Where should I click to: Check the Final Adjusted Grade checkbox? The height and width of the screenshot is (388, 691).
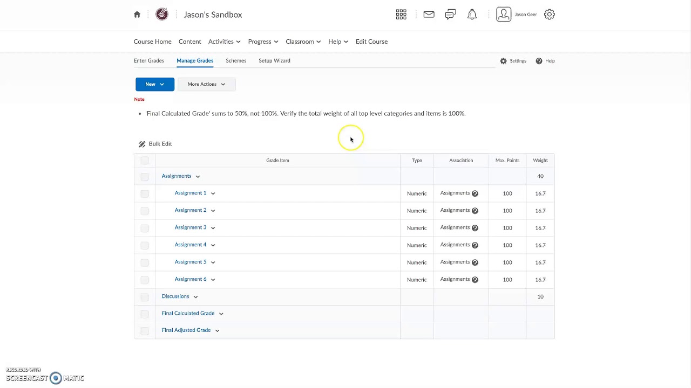pyautogui.click(x=145, y=330)
